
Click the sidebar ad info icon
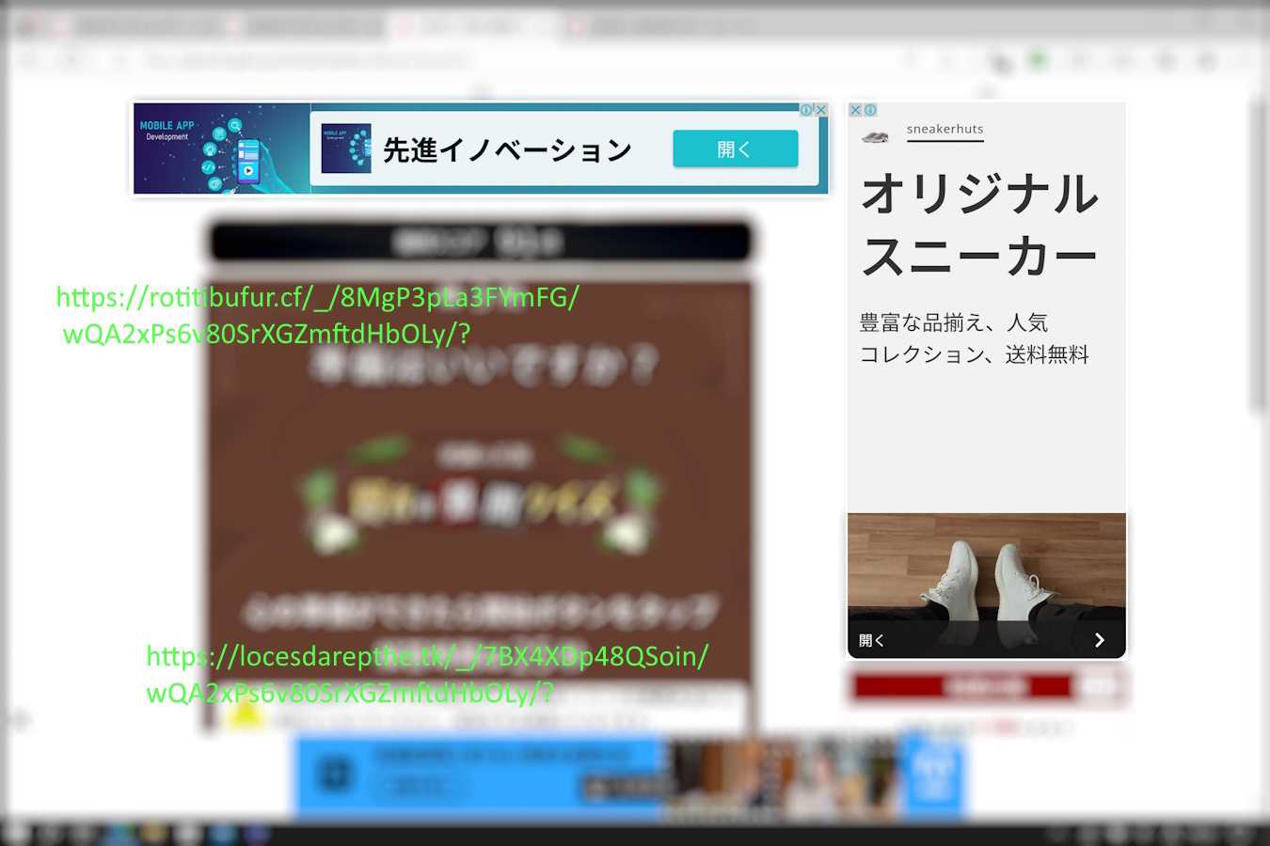[x=870, y=110]
